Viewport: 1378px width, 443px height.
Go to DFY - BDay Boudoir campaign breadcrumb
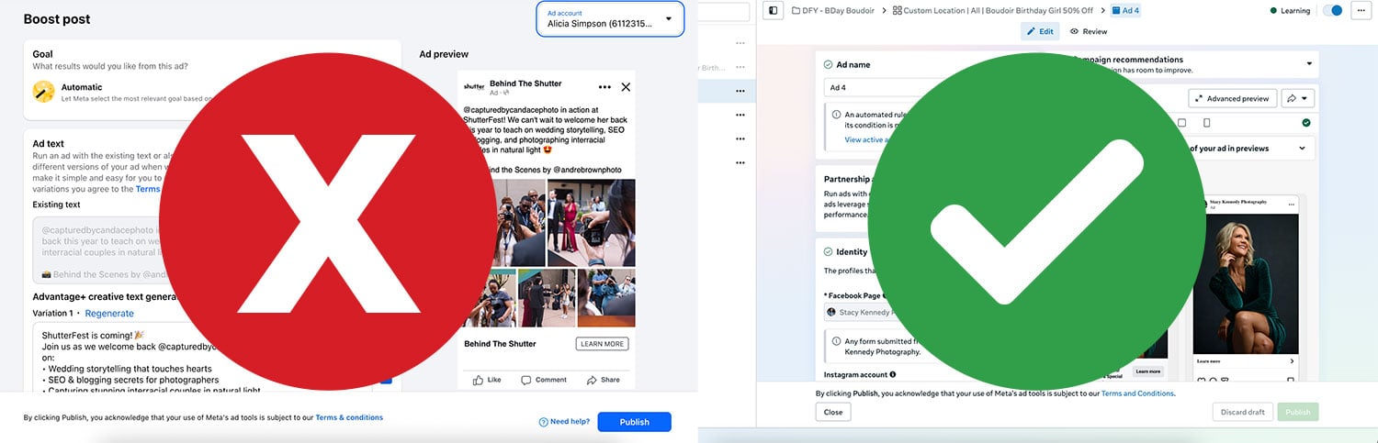[x=834, y=10]
